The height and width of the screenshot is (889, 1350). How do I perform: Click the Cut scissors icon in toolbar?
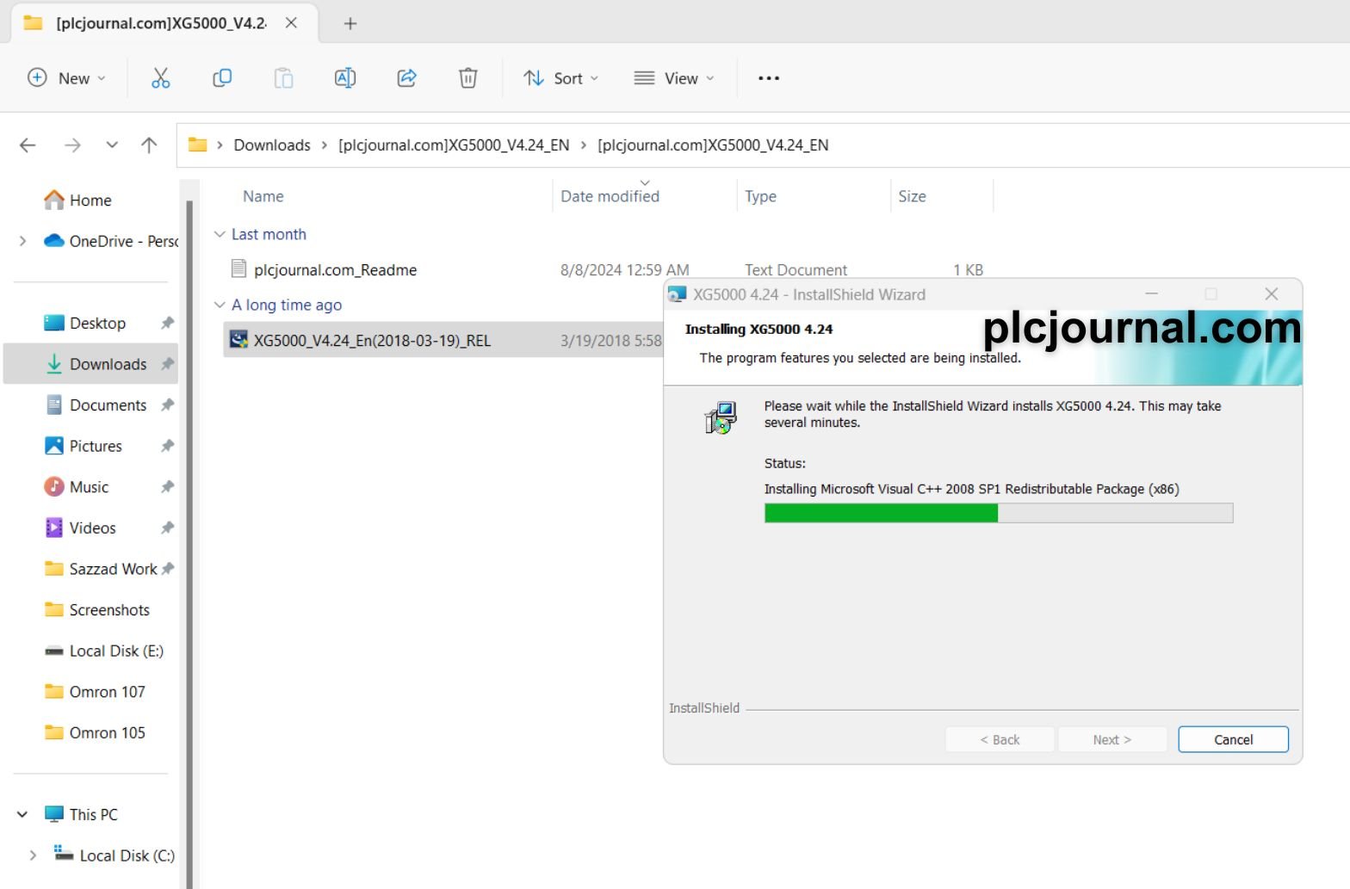pyautogui.click(x=160, y=78)
